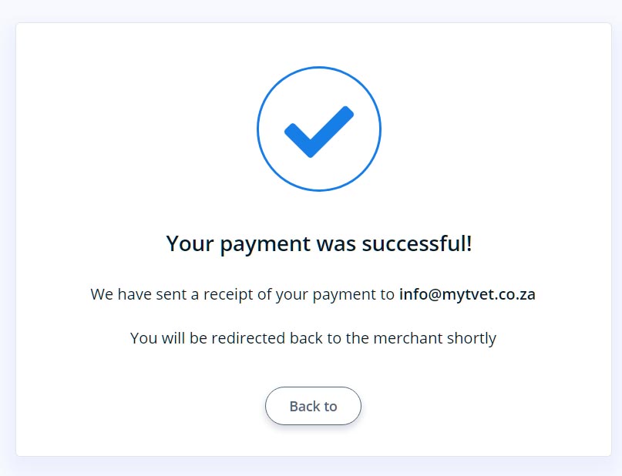The image size is (622, 476).
Task: Click the word 'merchant' in the redirect notice
Action: (x=407, y=337)
